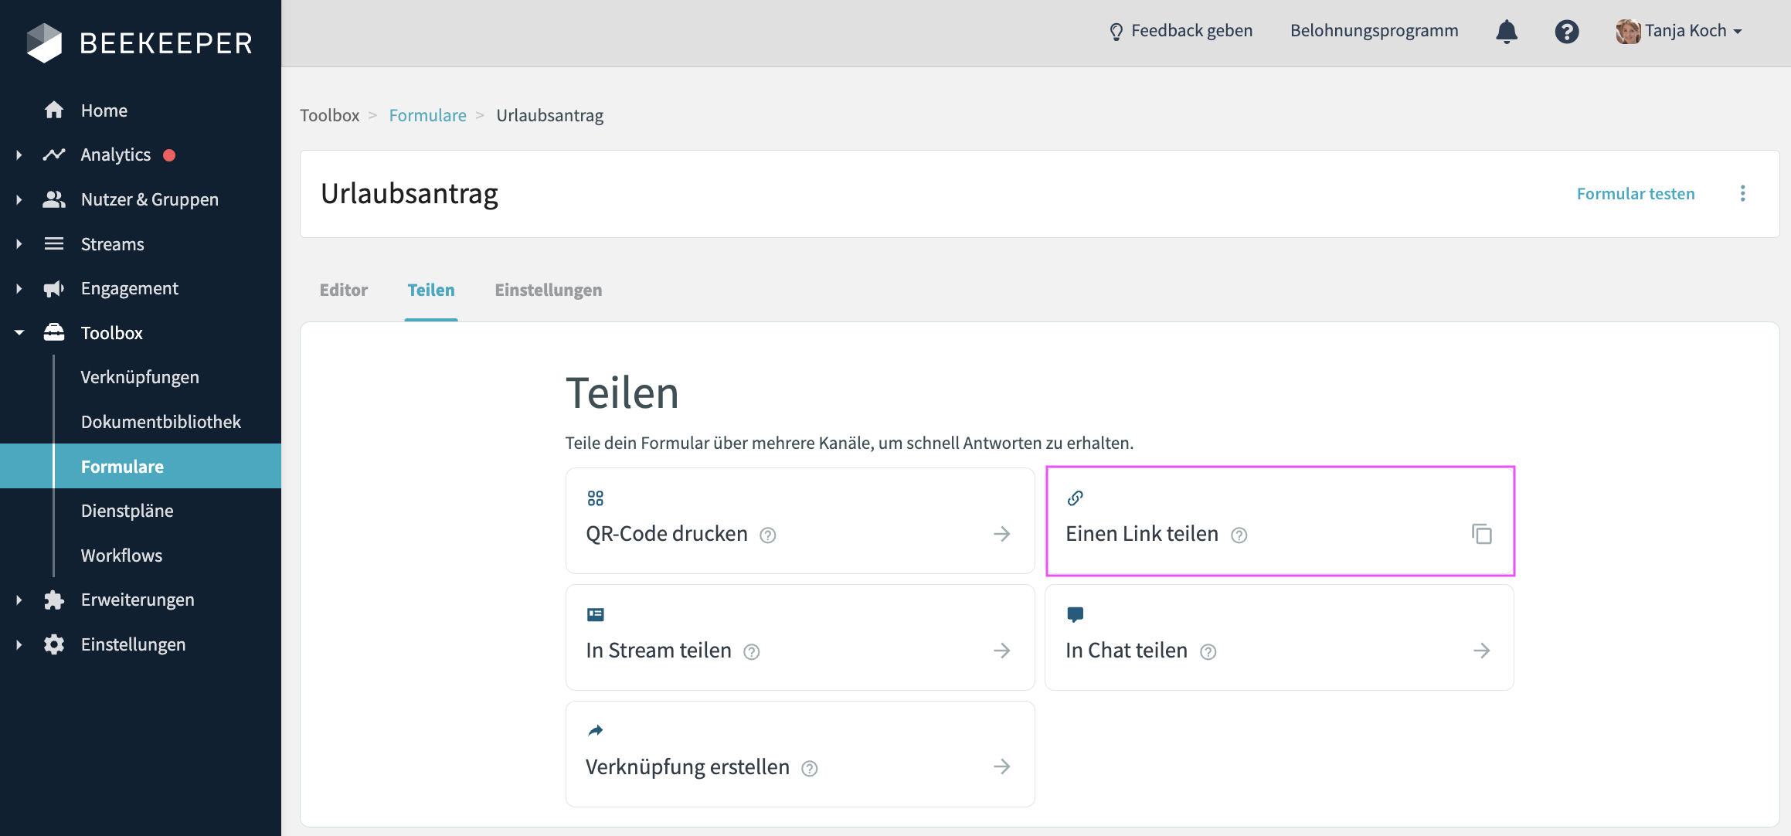Screen dimensions: 1791x836
Task: Click the copy link icon
Action: coord(1481,534)
